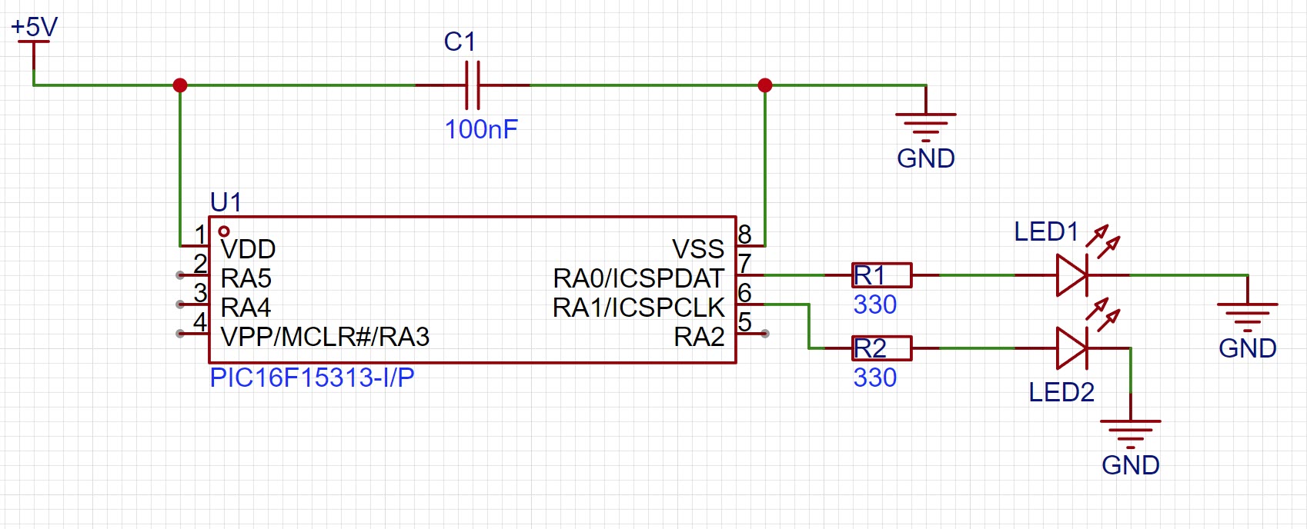Viewport: 1307px width, 529px height.
Task: Select the LED1 diode symbol
Action: (1073, 274)
